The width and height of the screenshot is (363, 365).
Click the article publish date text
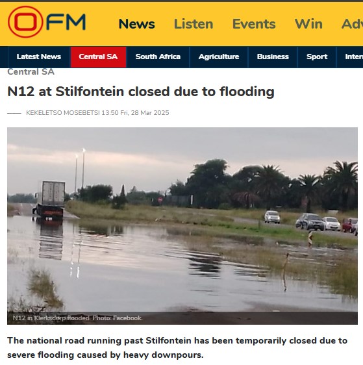point(135,113)
